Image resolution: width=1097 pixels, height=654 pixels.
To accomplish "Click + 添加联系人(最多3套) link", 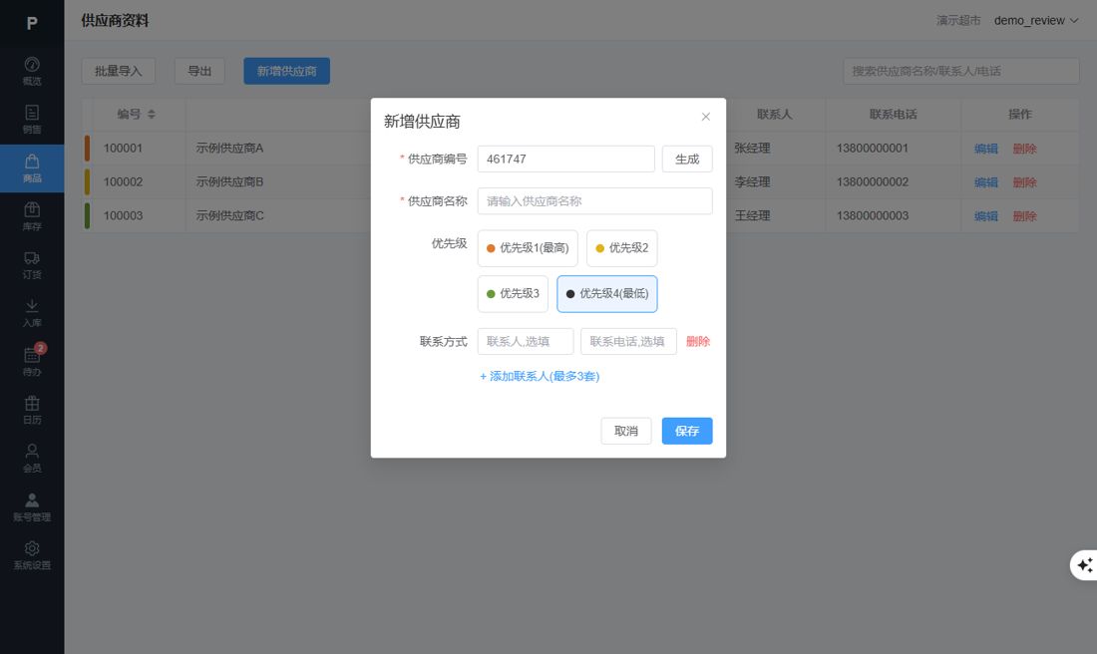I will pyautogui.click(x=540, y=376).
